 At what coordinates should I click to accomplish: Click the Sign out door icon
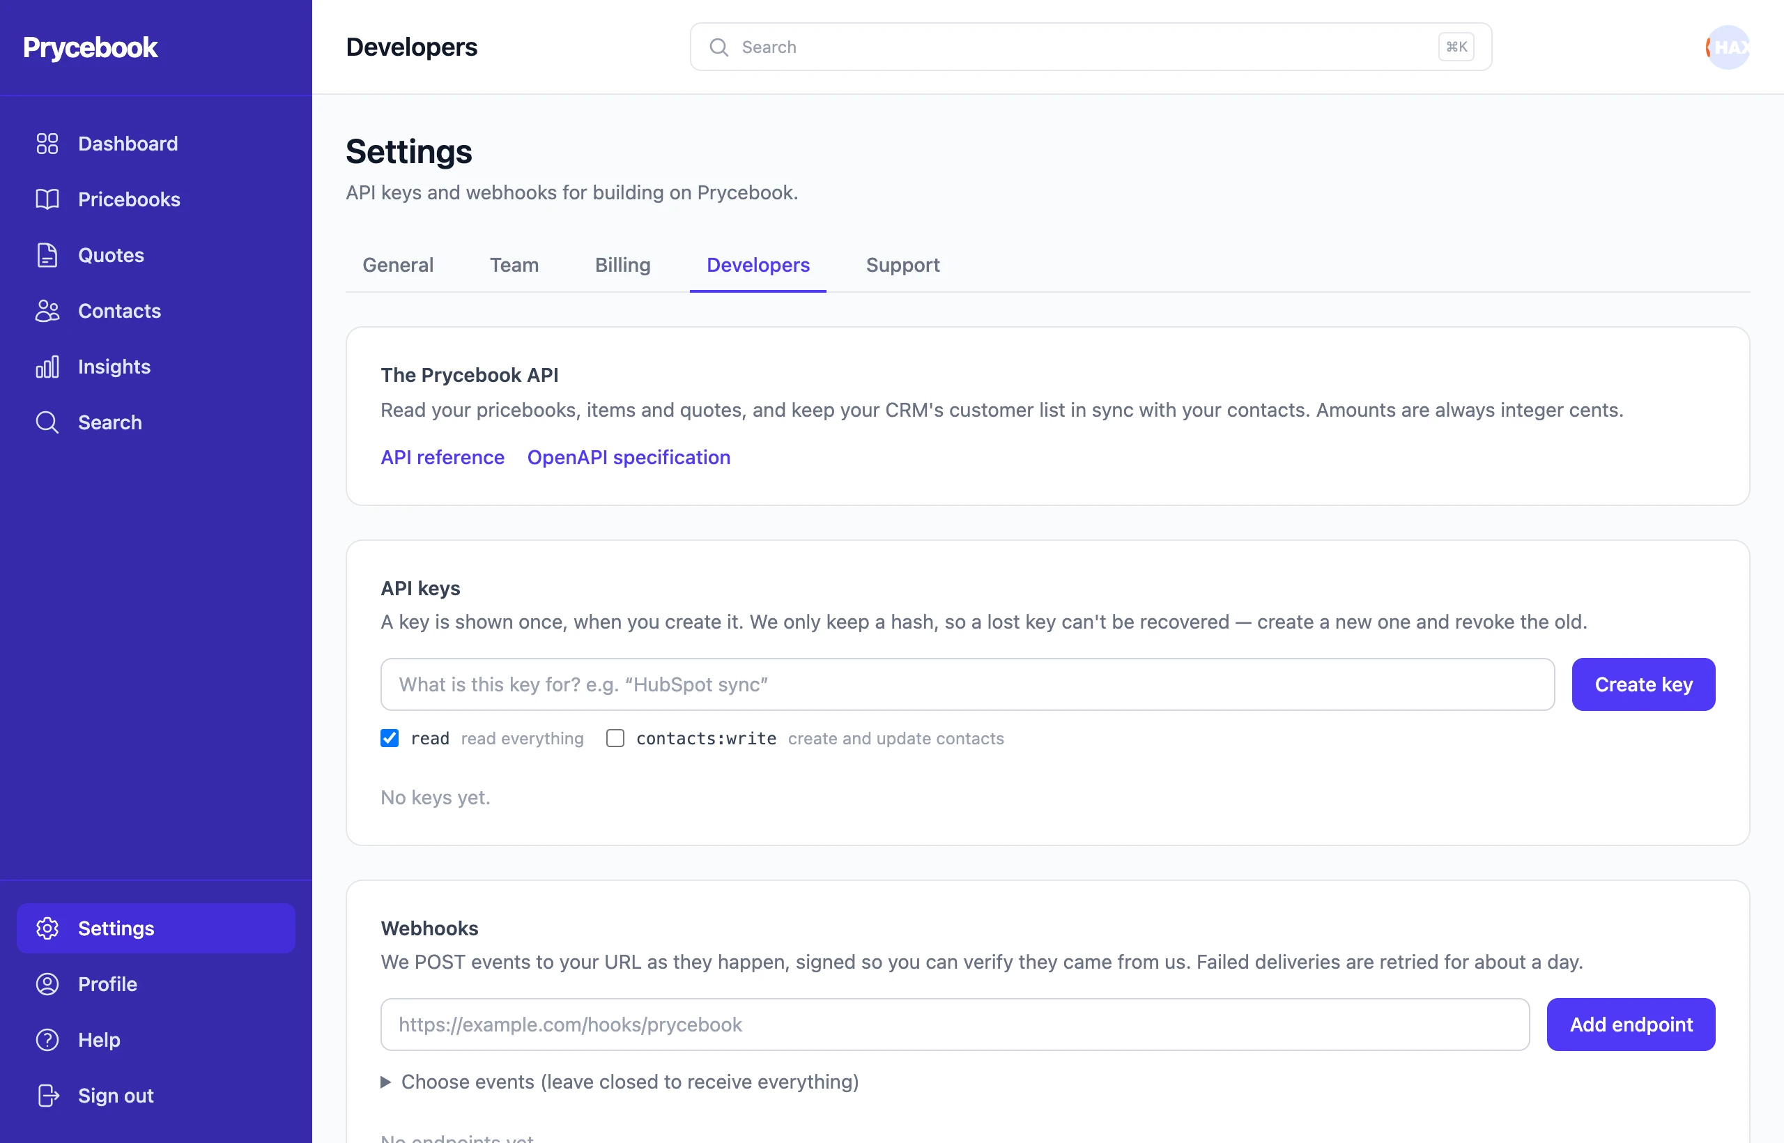click(47, 1096)
